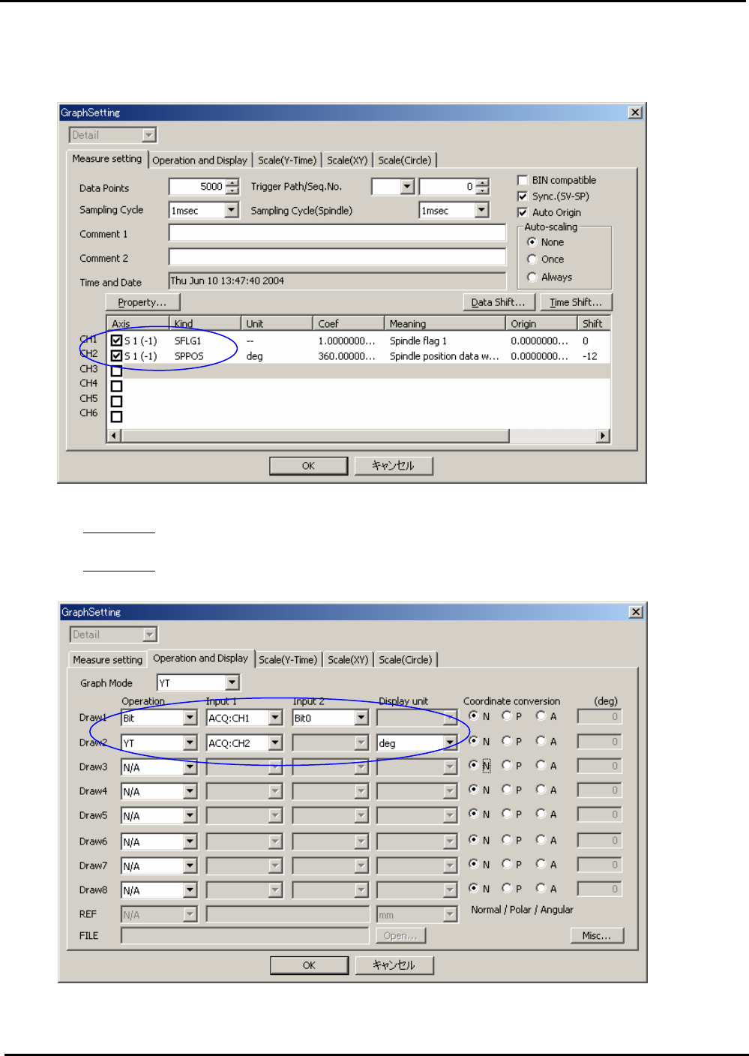
Task: Choose Once under Auto-scaling
Action: [532, 259]
